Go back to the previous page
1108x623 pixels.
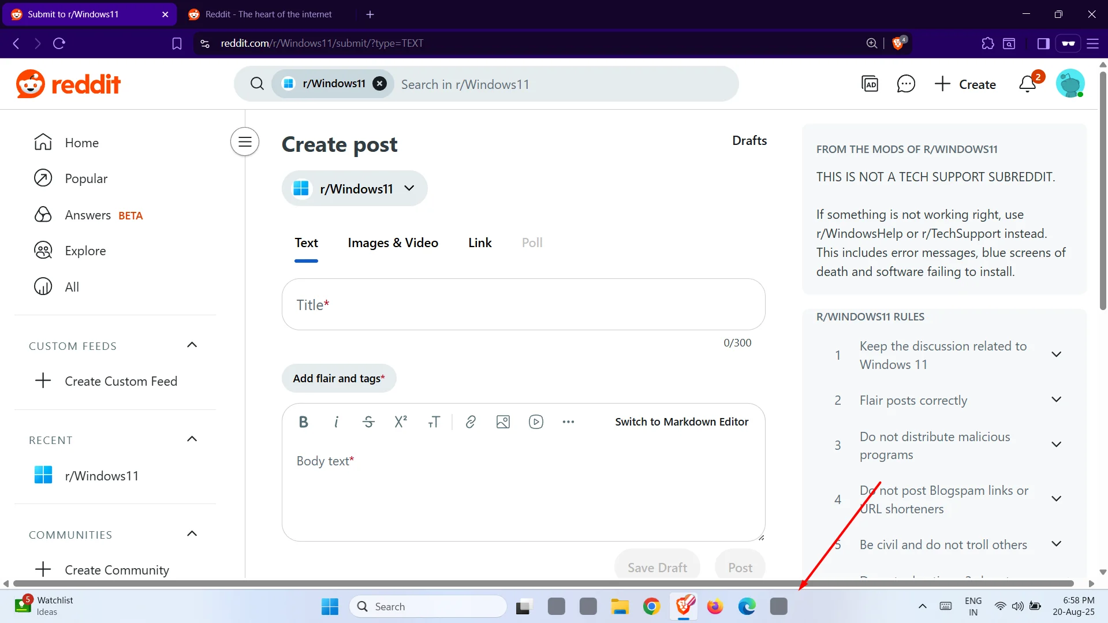click(16, 43)
